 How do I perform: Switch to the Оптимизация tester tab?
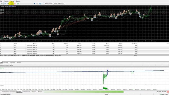pyautogui.click(x=27, y=92)
